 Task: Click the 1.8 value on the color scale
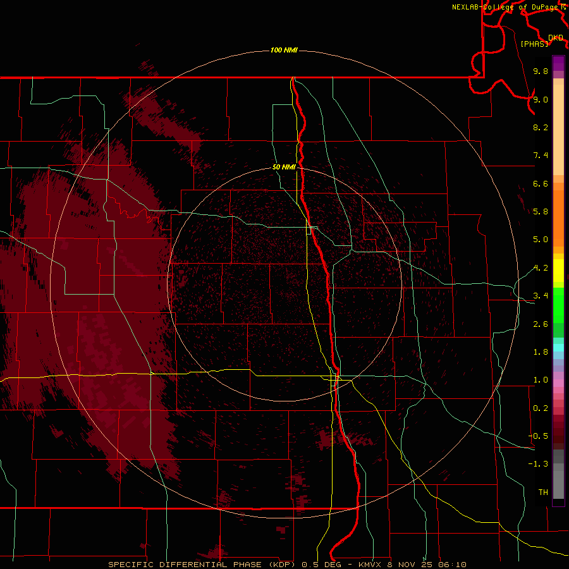[541, 352]
